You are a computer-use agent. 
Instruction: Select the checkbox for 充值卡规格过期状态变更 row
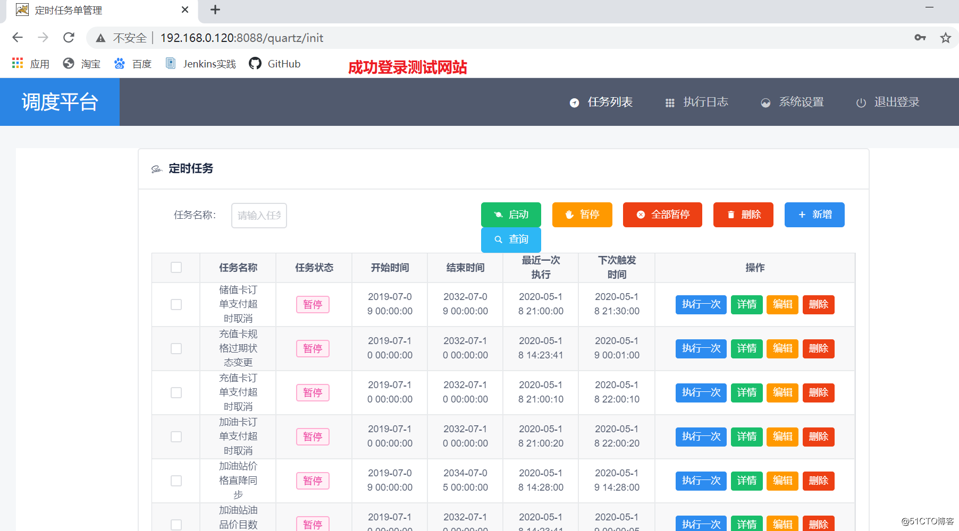(176, 348)
